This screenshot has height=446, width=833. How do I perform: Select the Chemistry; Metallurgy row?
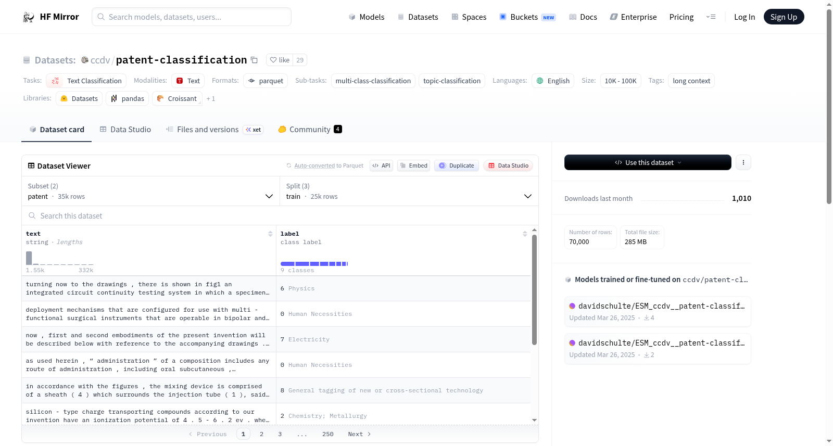276,415
